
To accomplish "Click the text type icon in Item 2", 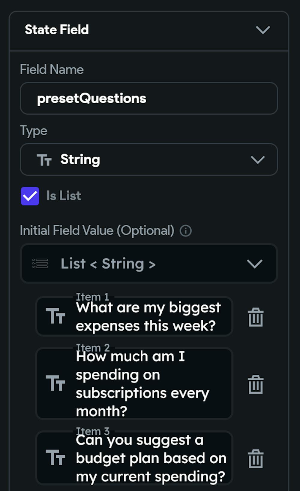I will (55, 383).
